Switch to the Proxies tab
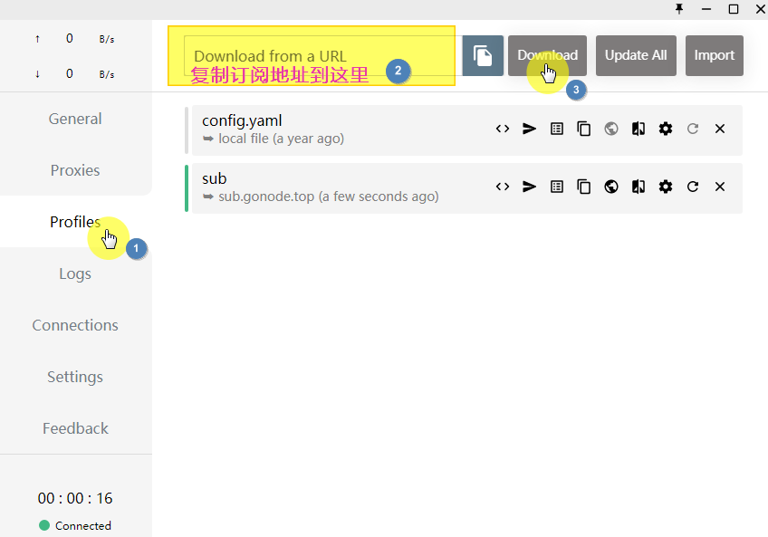The height and width of the screenshot is (537, 768). coord(75,170)
